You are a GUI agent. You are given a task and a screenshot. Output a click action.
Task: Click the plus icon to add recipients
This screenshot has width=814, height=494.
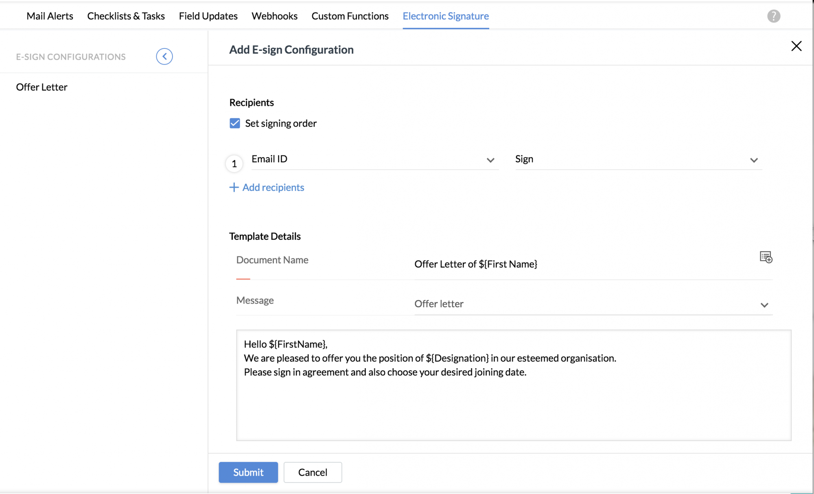pos(234,187)
